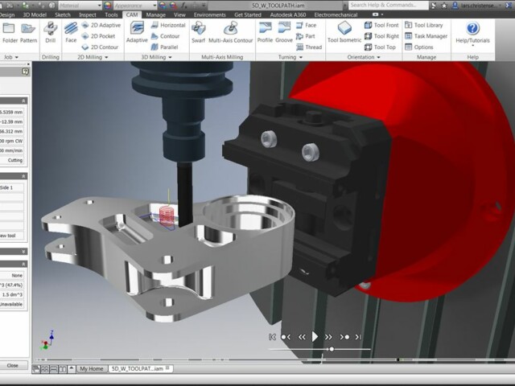515x386 pixels.
Task: Switch to the Manage ribbon tab
Action: point(155,14)
